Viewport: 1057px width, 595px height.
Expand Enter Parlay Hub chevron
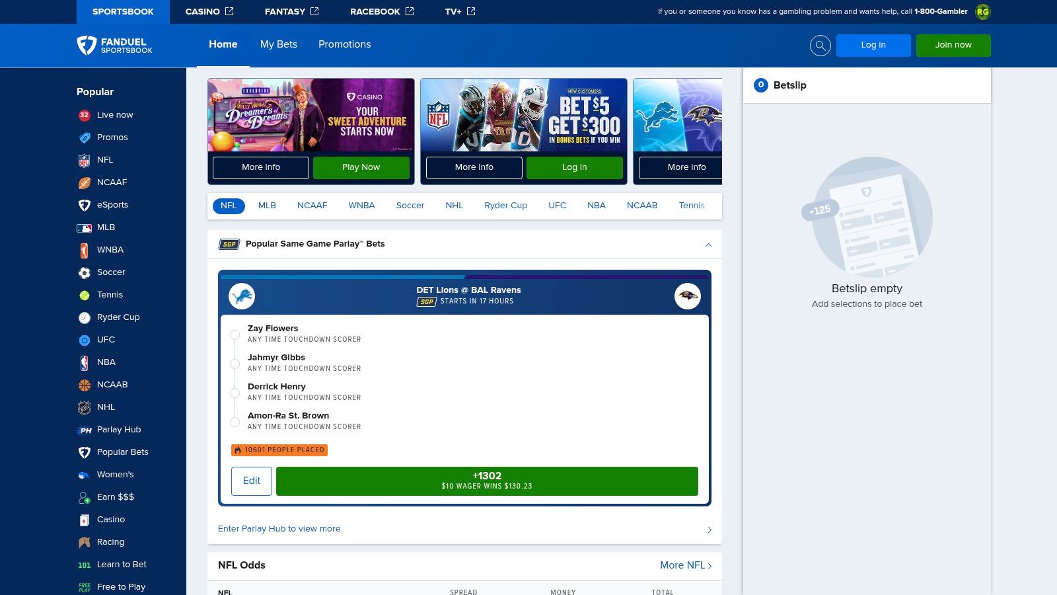710,529
